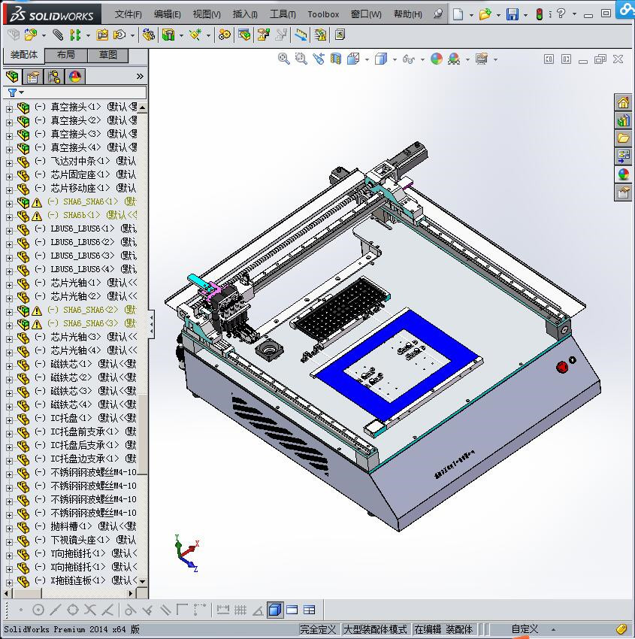Switch to the 布局 tab
Viewport: 635px width, 639px height.
(65, 55)
